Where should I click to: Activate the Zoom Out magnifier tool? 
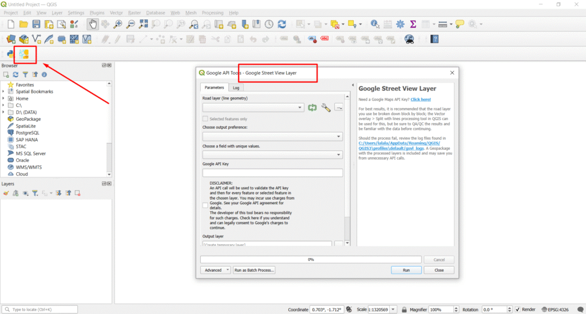[130, 24]
